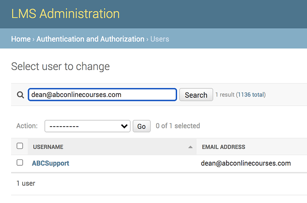The image size is (307, 203).
Task: Go to the Home breadcrumb
Action: tap(21, 39)
